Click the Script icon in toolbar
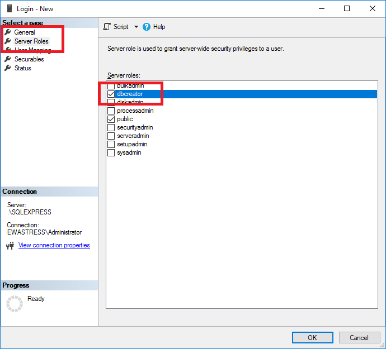Viewport: 386px width, 349px height. point(107,27)
